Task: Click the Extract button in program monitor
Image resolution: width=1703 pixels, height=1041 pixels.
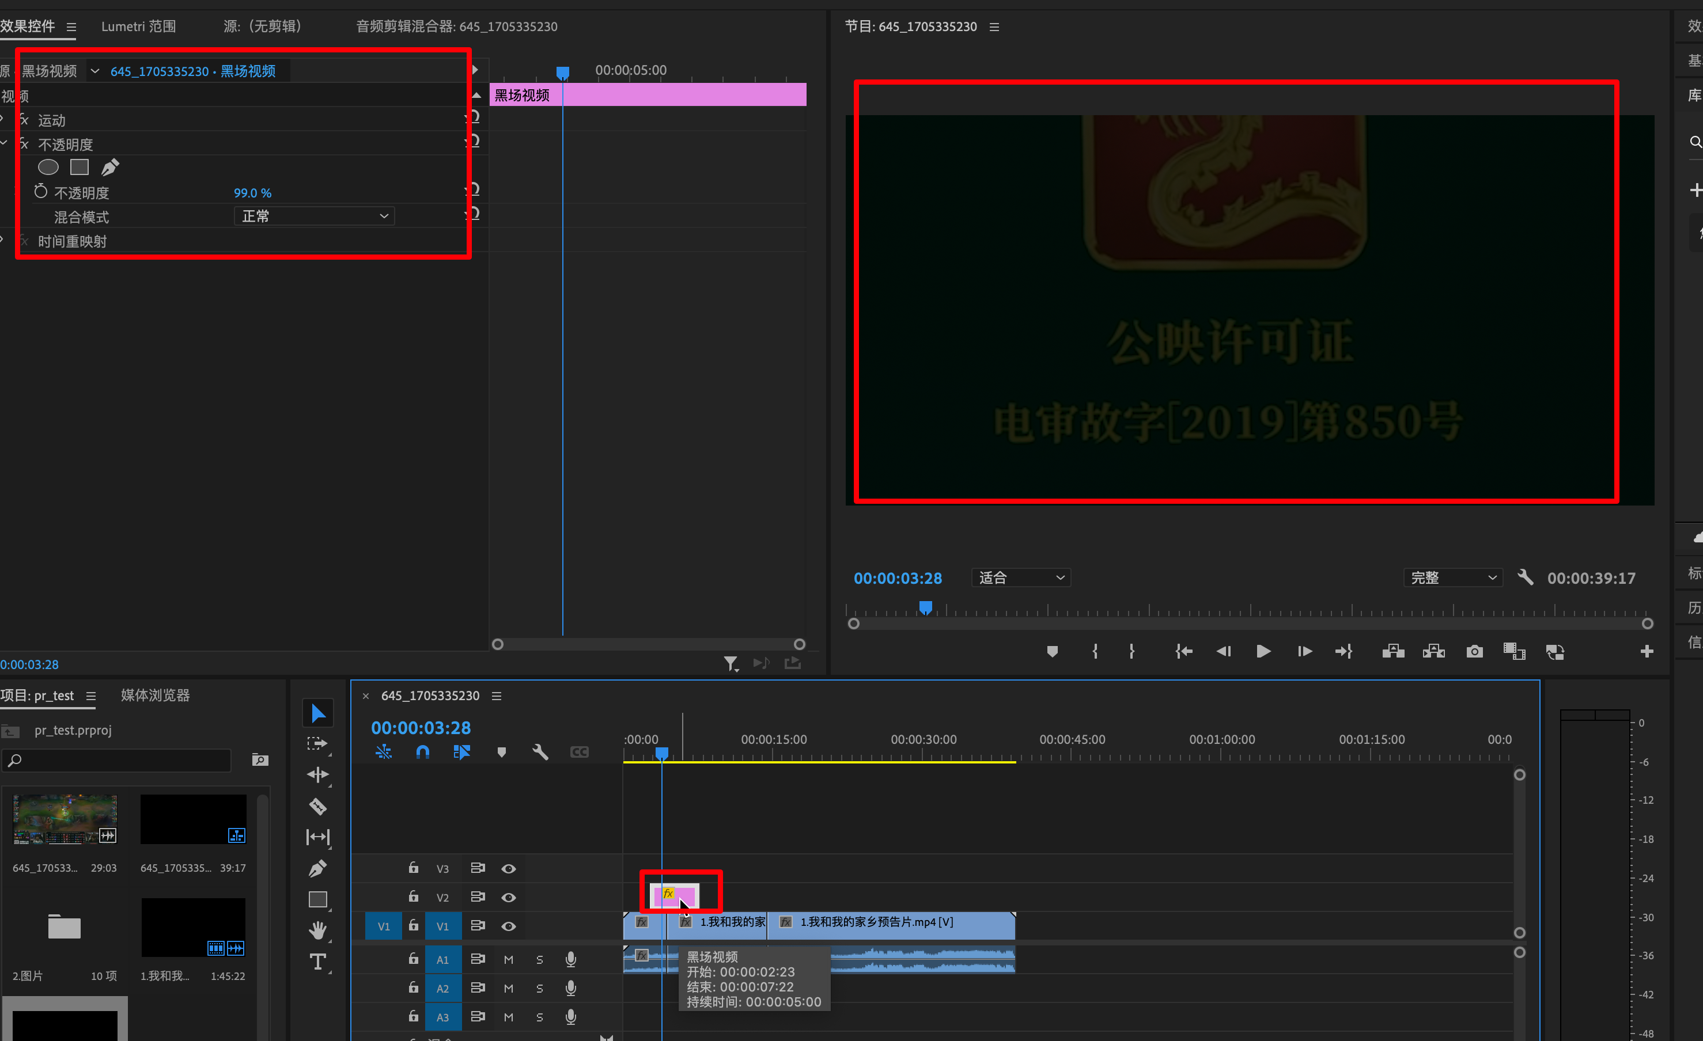Action: tap(1434, 651)
